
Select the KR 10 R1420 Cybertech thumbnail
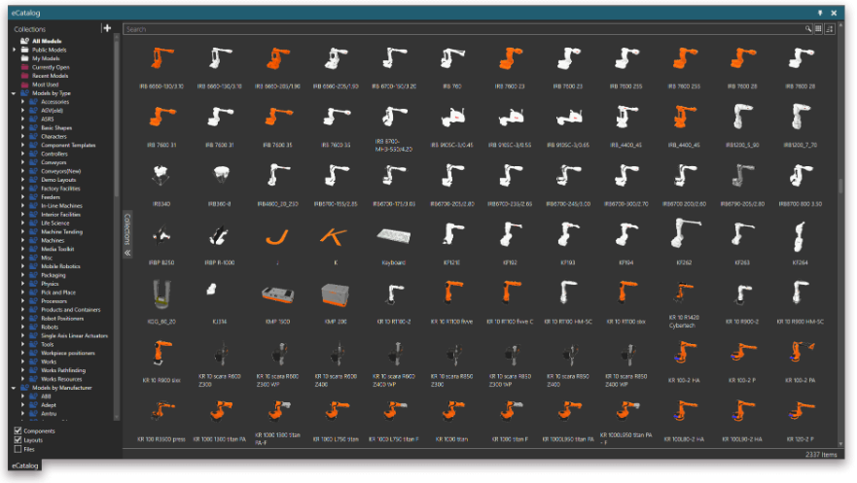pyautogui.click(x=682, y=293)
